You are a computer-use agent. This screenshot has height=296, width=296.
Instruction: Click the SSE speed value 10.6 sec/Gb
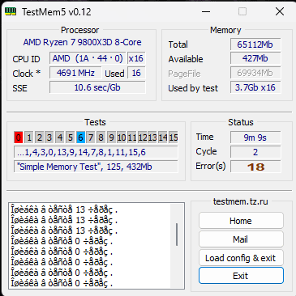(x=97, y=87)
